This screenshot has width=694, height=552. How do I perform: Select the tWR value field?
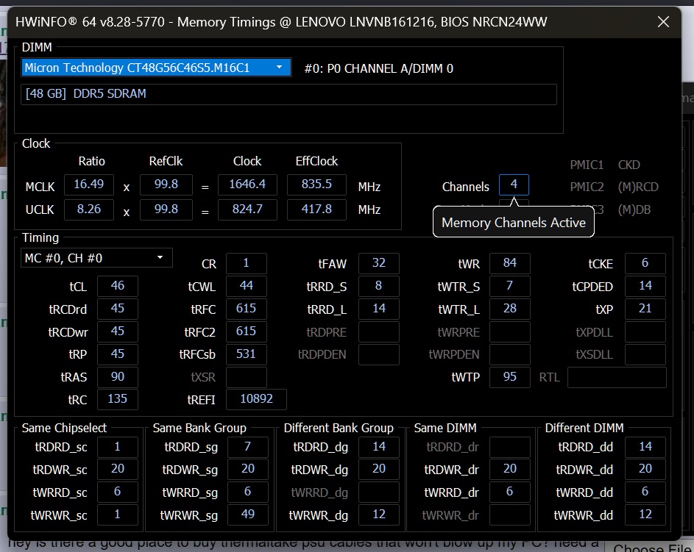click(x=509, y=263)
